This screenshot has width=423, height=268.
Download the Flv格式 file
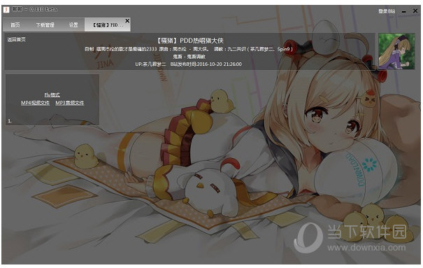[x=52, y=94]
